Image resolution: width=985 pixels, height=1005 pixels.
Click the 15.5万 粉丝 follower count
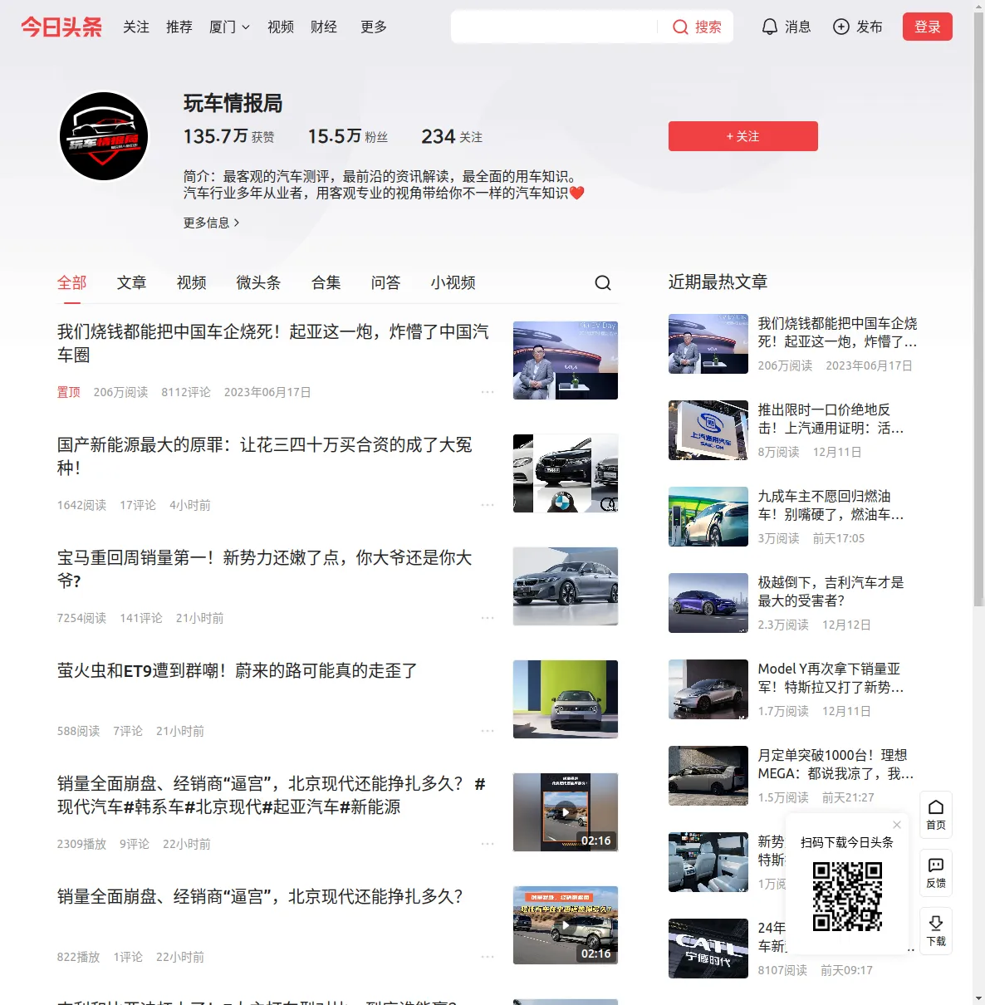click(348, 136)
